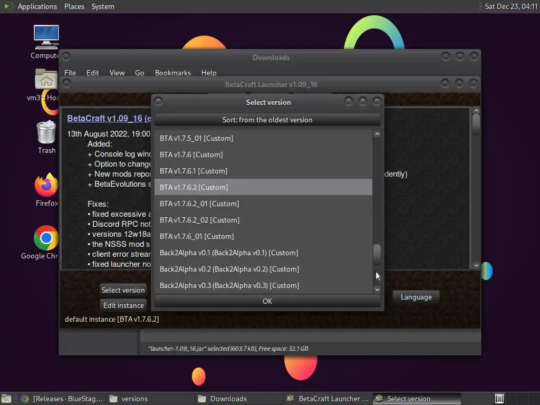The height and width of the screenshot is (405, 540).
Task: Select BTA v1.7.6 [Custom]
Action: (x=263, y=155)
